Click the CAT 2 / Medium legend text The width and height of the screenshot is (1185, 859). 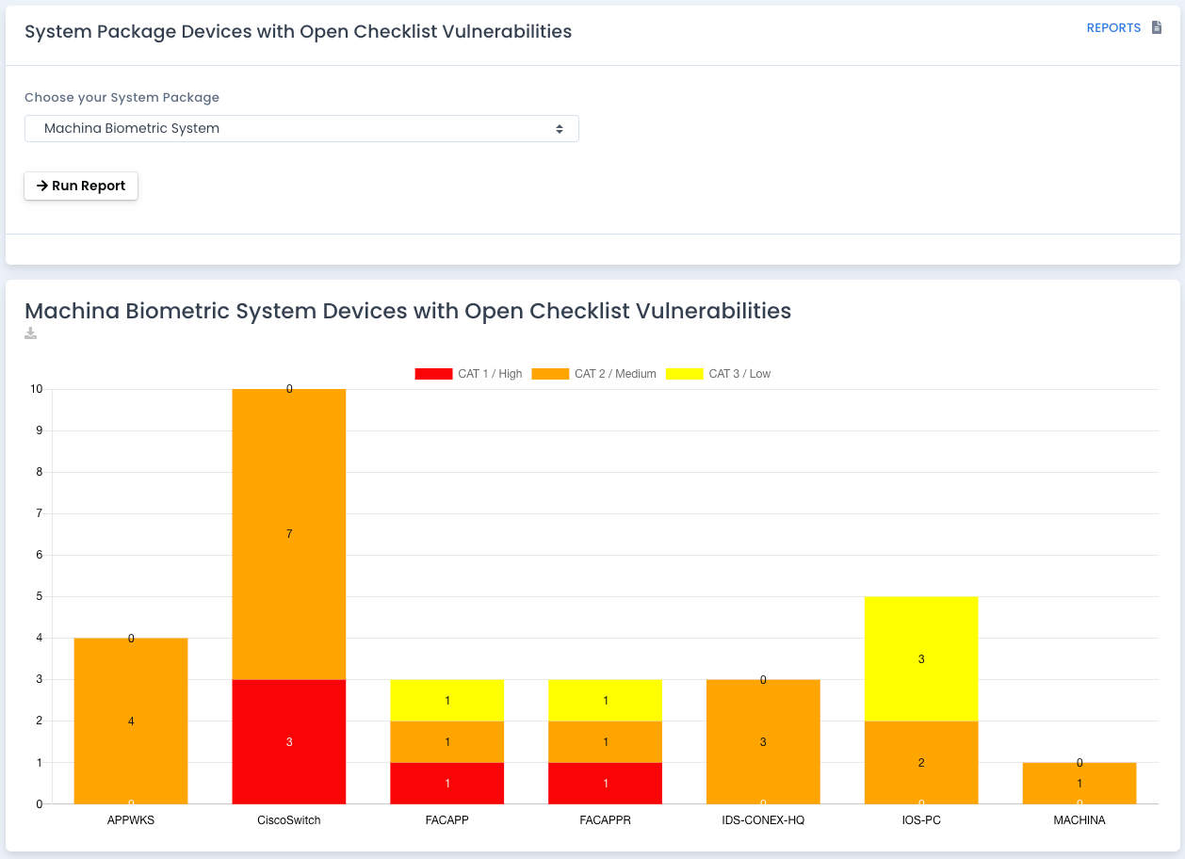pos(615,374)
